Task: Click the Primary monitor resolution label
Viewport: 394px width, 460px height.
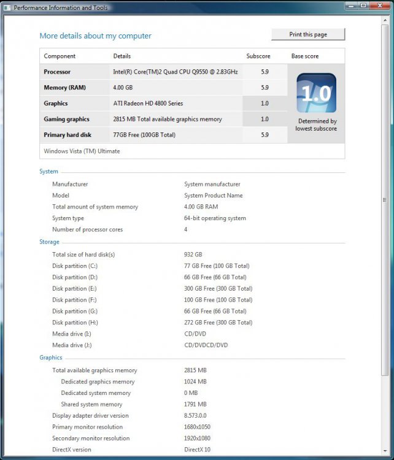Action: pos(88,427)
